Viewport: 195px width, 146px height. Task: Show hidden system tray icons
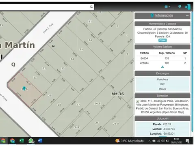tap(149, 141)
